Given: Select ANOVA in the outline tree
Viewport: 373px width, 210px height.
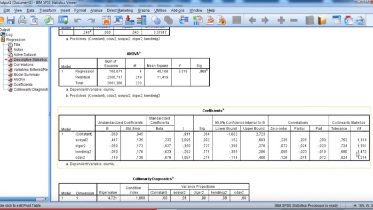Looking at the screenshot, I should [x=19, y=80].
